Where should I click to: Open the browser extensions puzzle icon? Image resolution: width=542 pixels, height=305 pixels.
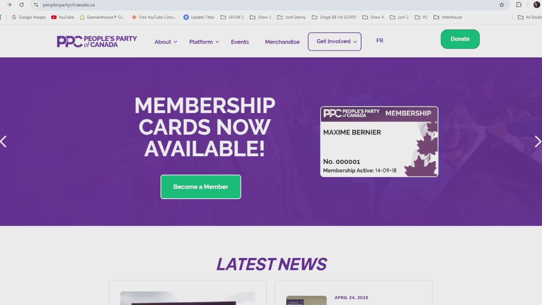(519, 5)
